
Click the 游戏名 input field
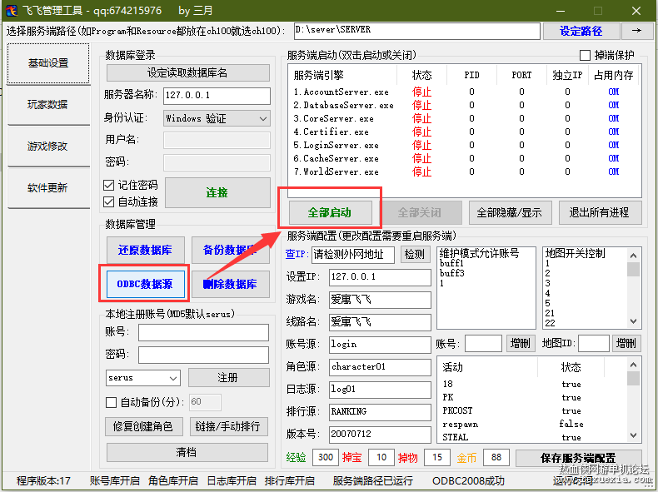click(x=380, y=300)
